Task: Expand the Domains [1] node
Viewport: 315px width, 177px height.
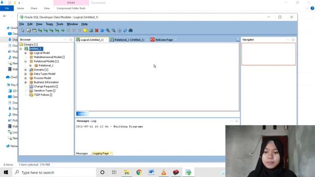Action: coord(26,70)
